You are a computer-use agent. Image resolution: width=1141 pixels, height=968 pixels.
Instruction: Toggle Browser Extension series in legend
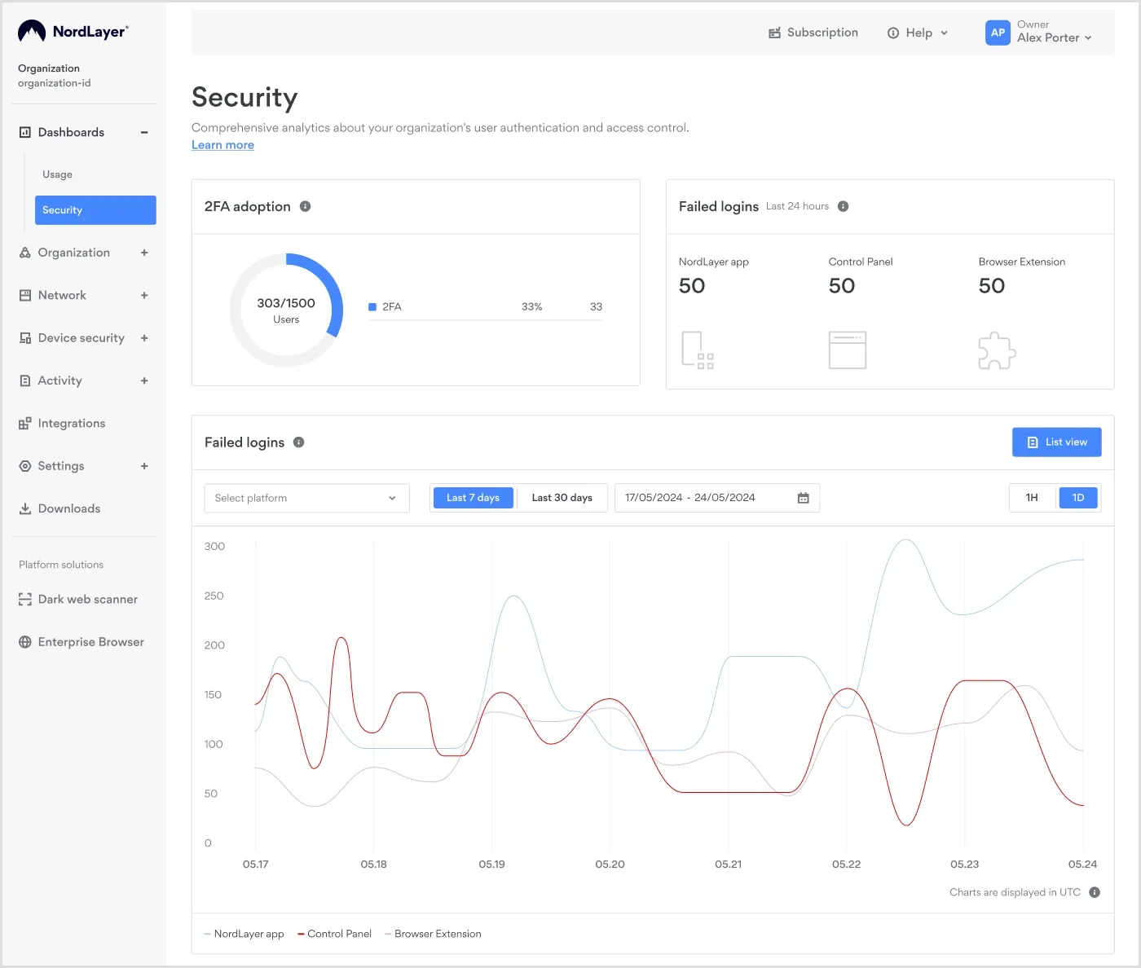click(x=433, y=934)
